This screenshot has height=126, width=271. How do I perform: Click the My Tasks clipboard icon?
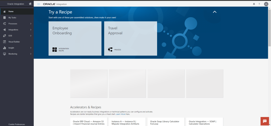(x=5, y=18)
